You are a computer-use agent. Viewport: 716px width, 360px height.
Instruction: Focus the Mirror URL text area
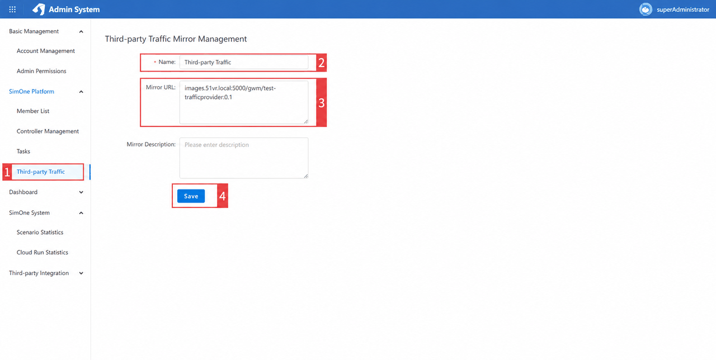tap(244, 102)
